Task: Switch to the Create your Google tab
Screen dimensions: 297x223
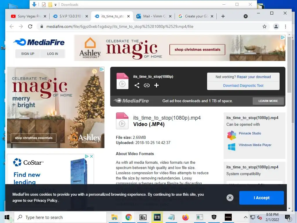Action: [x=196, y=16]
